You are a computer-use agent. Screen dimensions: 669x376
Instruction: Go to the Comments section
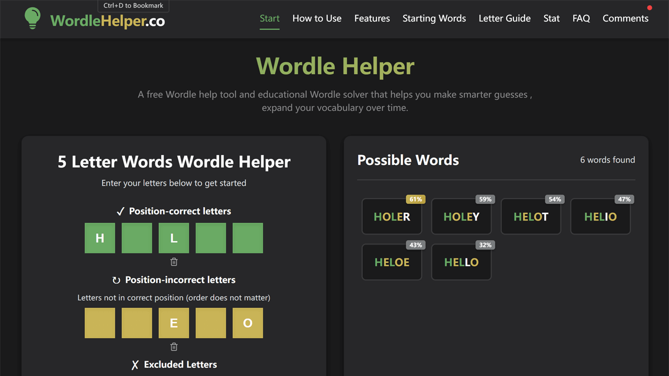[x=625, y=18]
